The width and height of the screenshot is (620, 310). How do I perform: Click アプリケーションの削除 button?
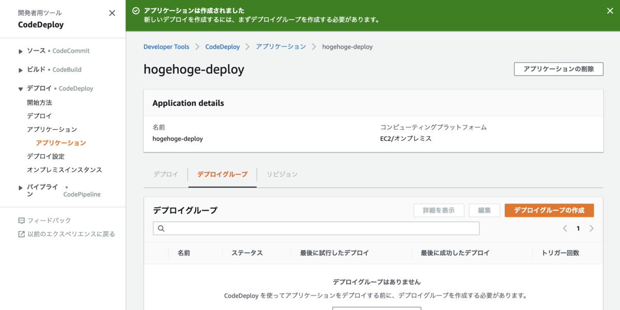(x=559, y=69)
